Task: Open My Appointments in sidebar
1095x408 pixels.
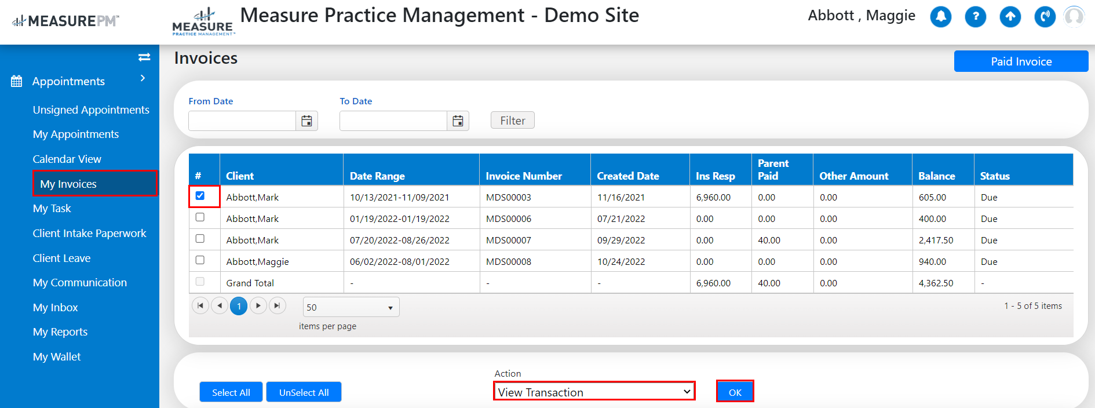Action: coord(76,134)
